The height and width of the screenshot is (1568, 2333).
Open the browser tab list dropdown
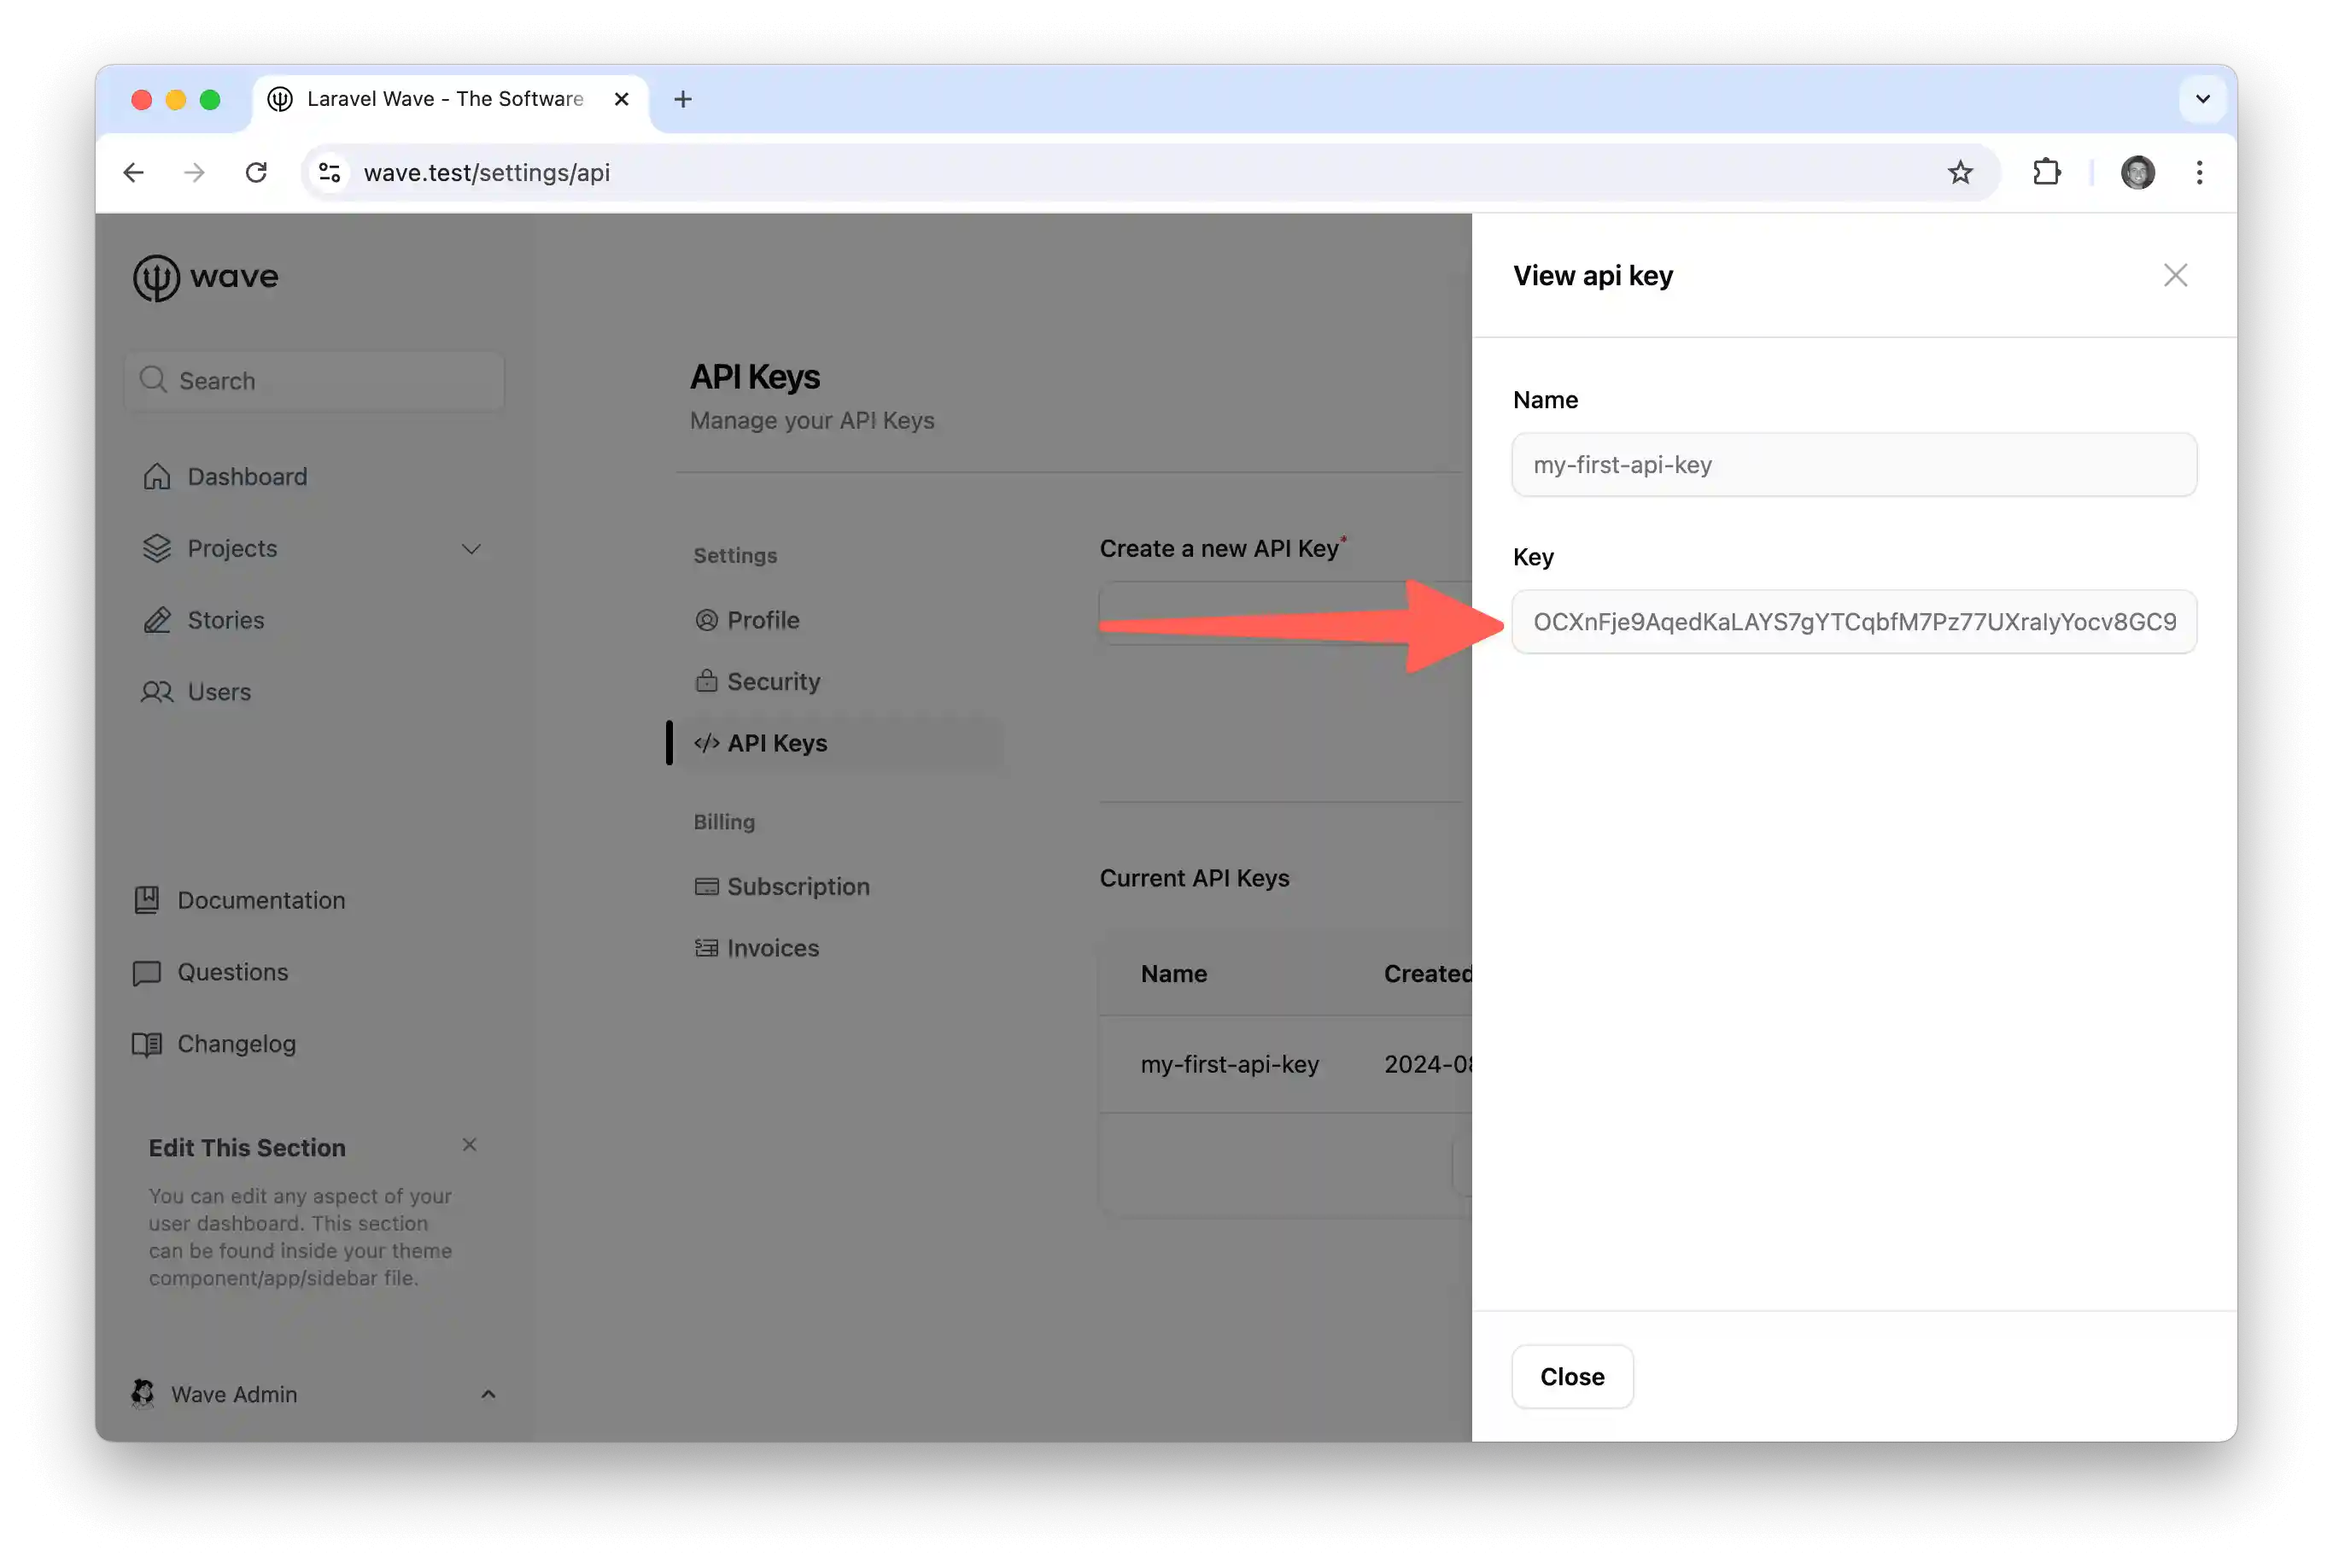[x=2202, y=99]
